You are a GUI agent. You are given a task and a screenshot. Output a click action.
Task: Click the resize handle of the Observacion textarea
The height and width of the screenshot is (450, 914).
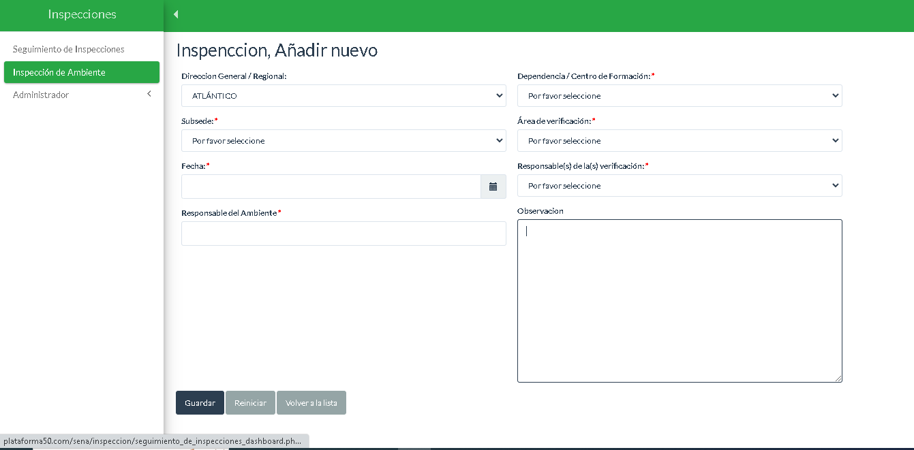[838, 378]
